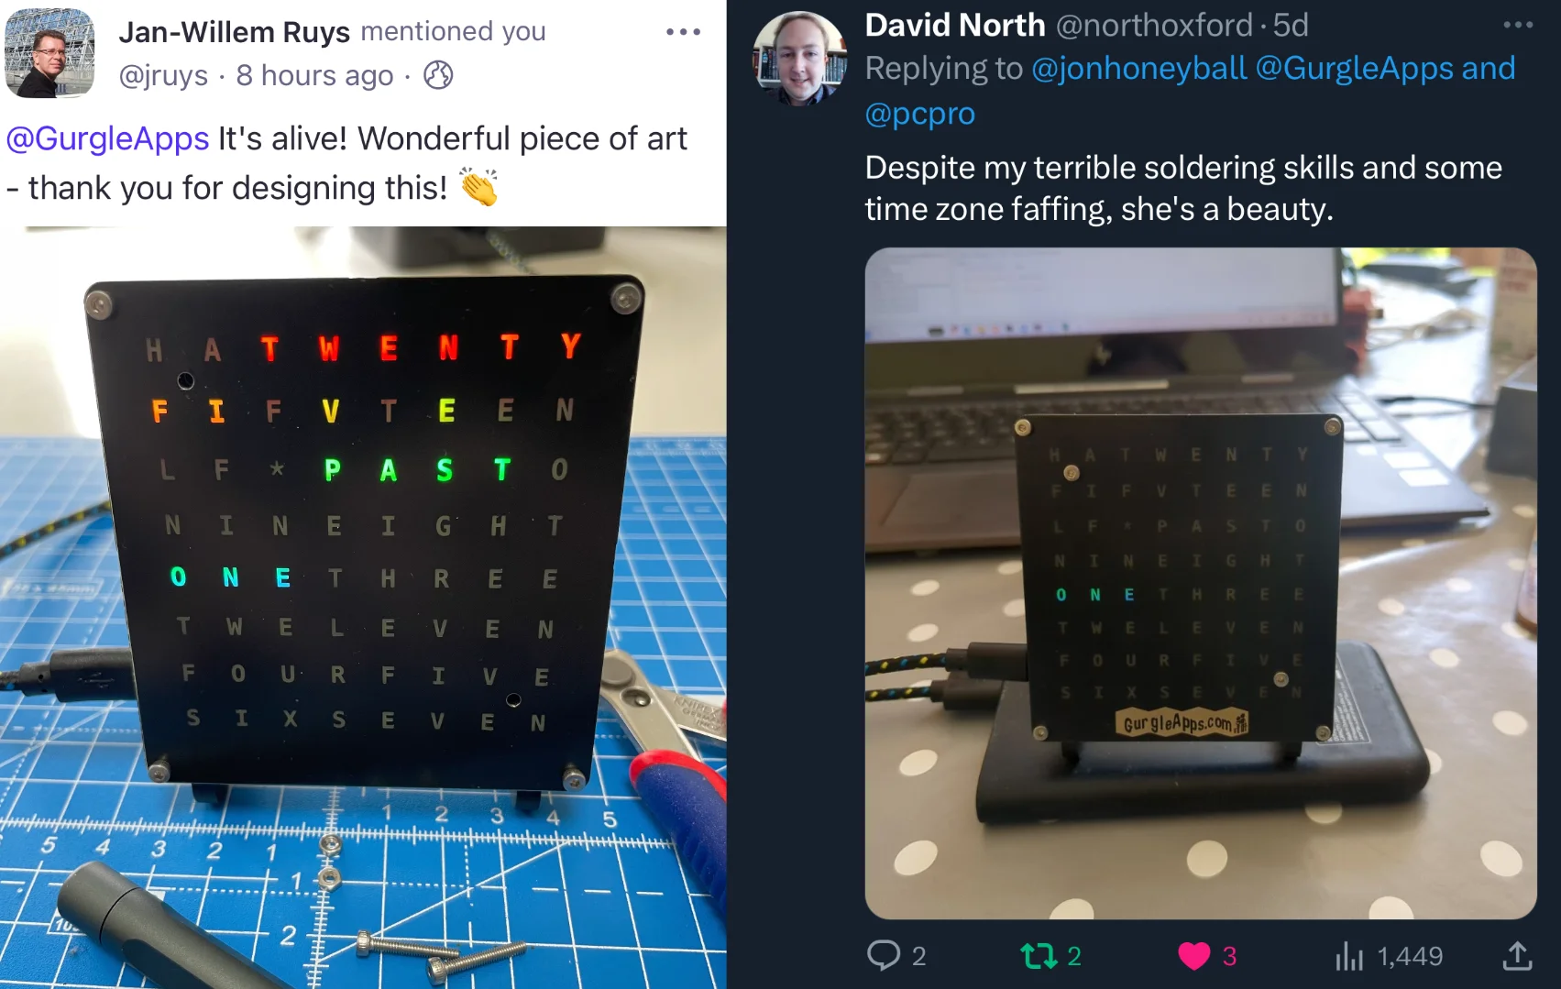Click the Jan-Willem Ruys name
Screen dimensions: 1561x989
234,32
